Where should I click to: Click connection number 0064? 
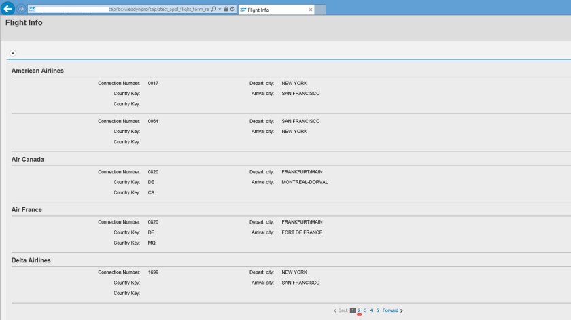[153, 121]
